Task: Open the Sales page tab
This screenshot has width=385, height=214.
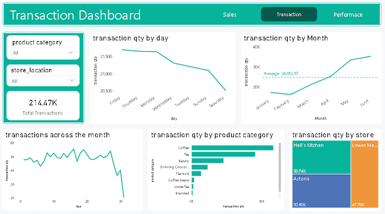Action: [230, 15]
